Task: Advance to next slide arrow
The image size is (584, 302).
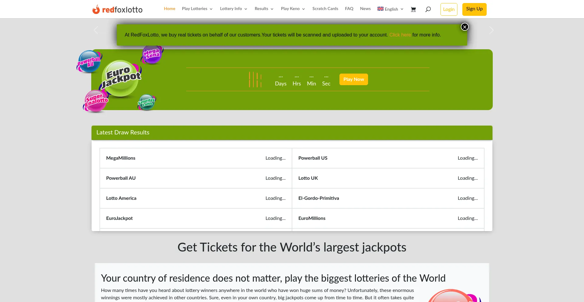Action: point(491,30)
